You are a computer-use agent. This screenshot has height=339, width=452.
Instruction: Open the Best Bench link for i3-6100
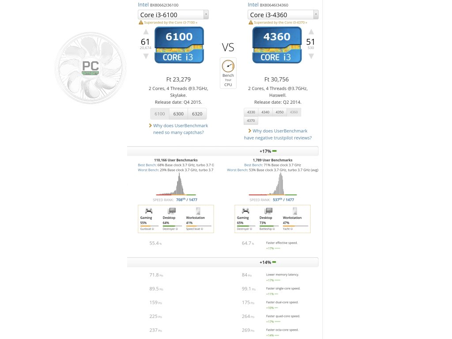click(147, 165)
